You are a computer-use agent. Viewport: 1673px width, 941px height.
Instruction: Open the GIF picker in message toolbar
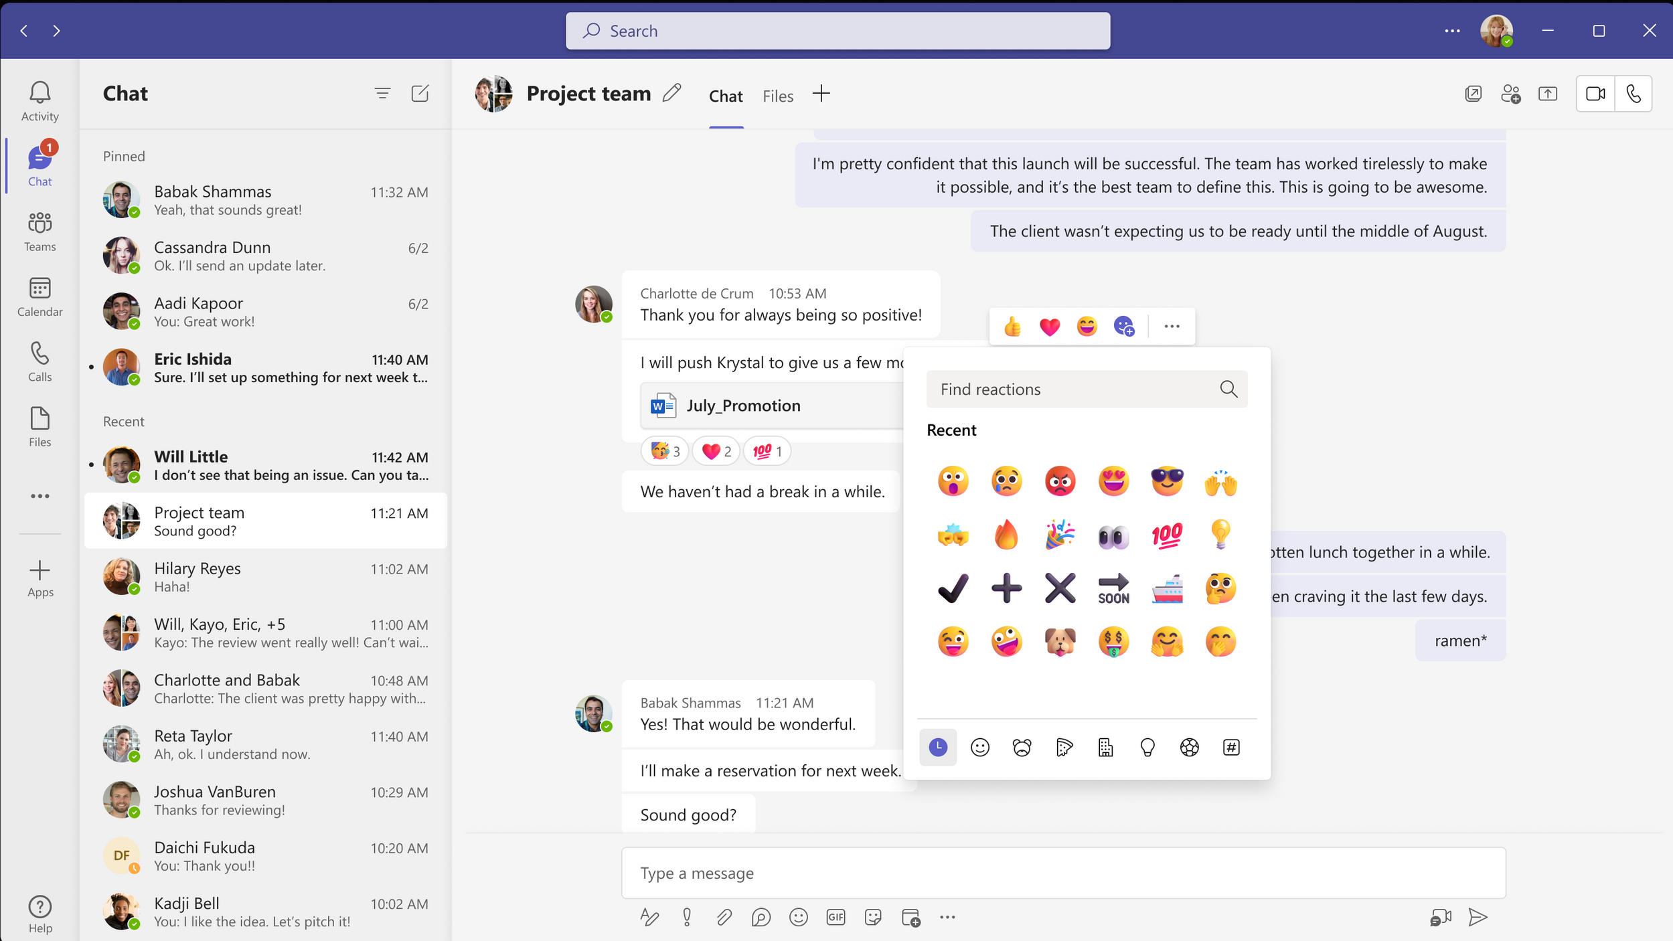pos(835,917)
